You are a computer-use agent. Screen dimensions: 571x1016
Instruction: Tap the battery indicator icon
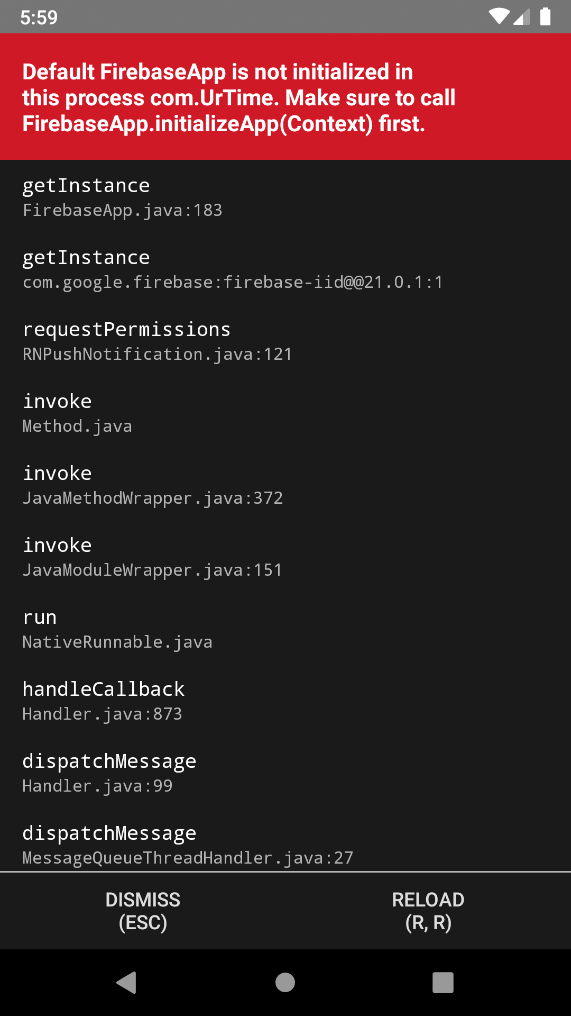pyautogui.click(x=545, y=16)
